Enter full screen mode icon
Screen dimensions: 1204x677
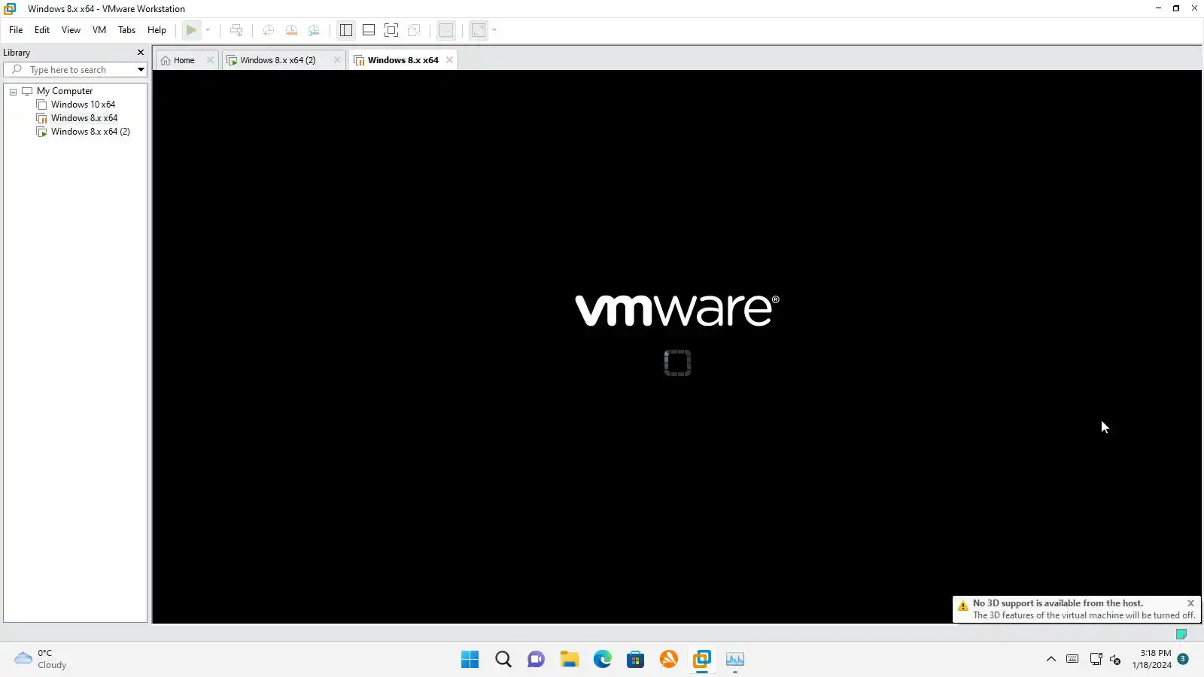pyautogui.click(x=391, y=30)
